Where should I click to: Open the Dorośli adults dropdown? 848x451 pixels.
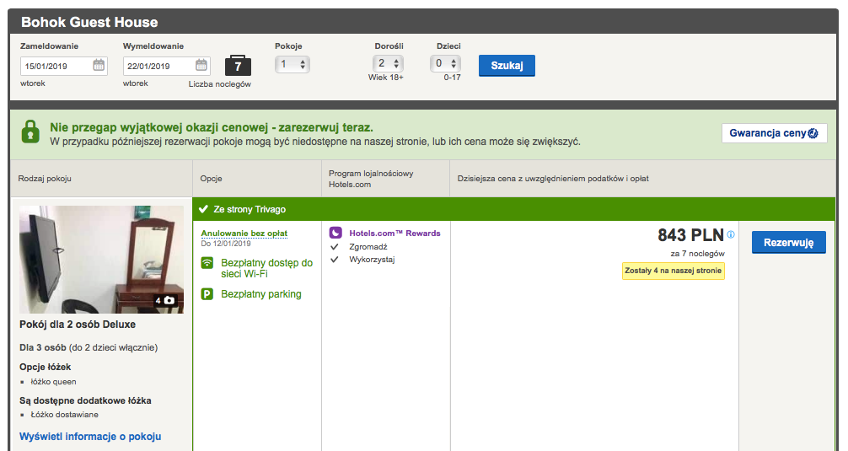388,63
